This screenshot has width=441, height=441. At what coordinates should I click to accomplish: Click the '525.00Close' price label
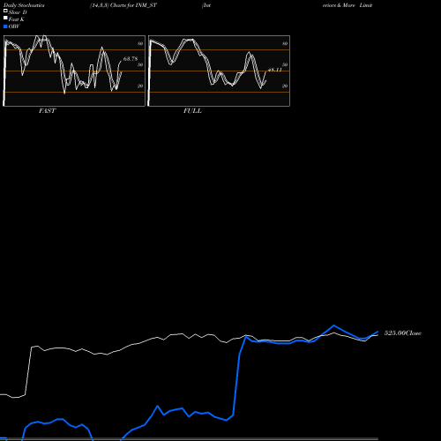click(x=403, y=333)
